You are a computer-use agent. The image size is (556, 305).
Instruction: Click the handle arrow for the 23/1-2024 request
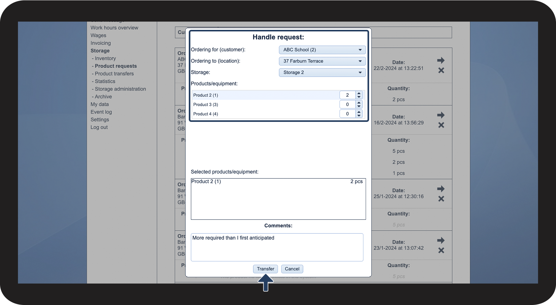(441, 240)
